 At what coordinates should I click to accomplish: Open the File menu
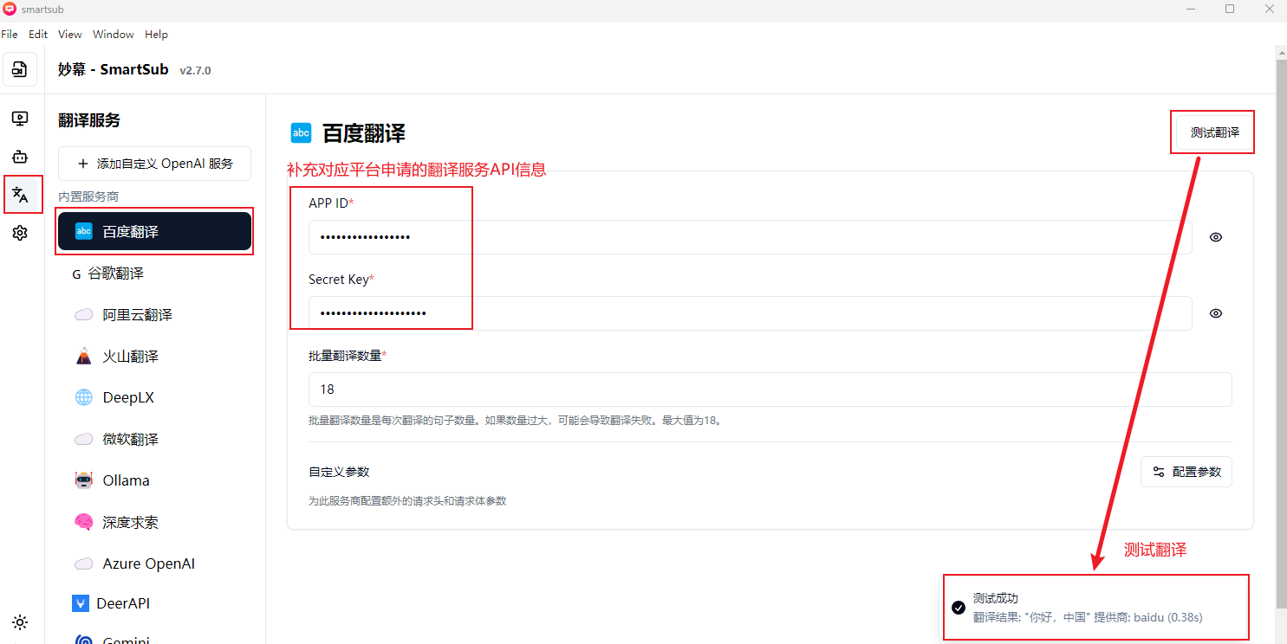point(10,35)
